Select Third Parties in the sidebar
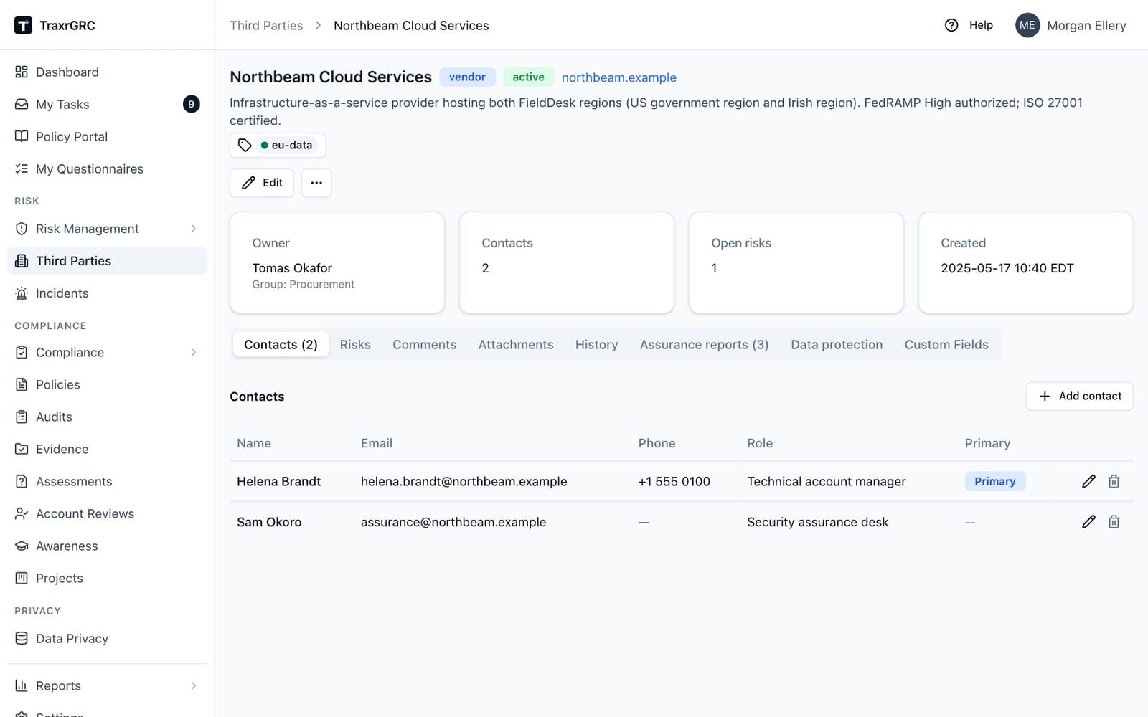 pyautogui.click(x=107, y=261)
